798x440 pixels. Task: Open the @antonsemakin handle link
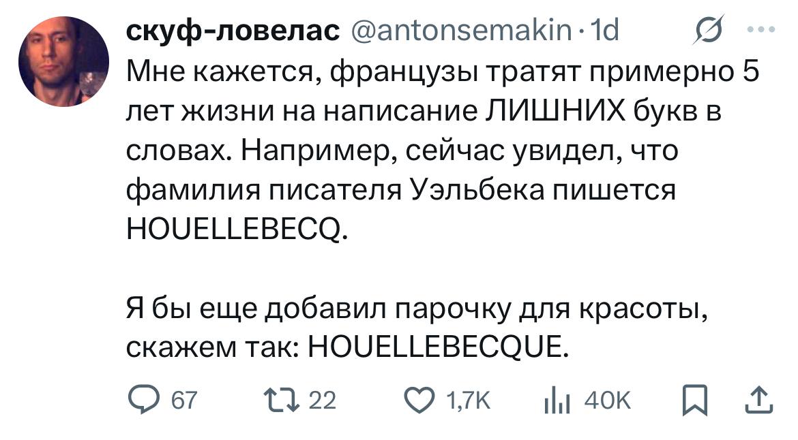(459, 31)
